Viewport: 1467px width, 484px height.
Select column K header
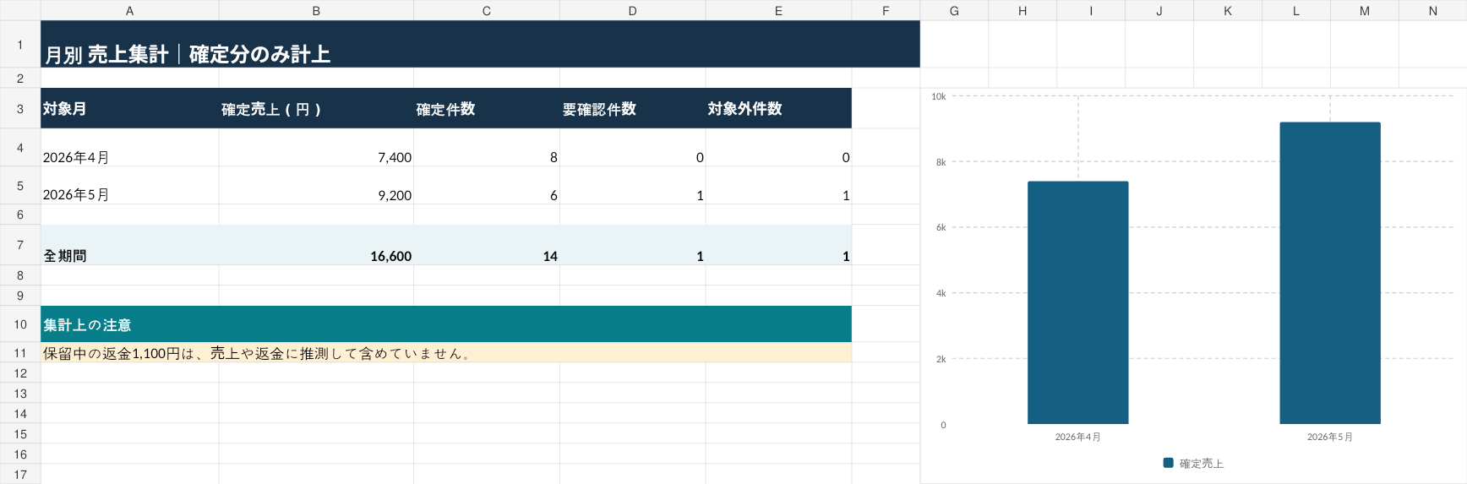point(1228,10)
